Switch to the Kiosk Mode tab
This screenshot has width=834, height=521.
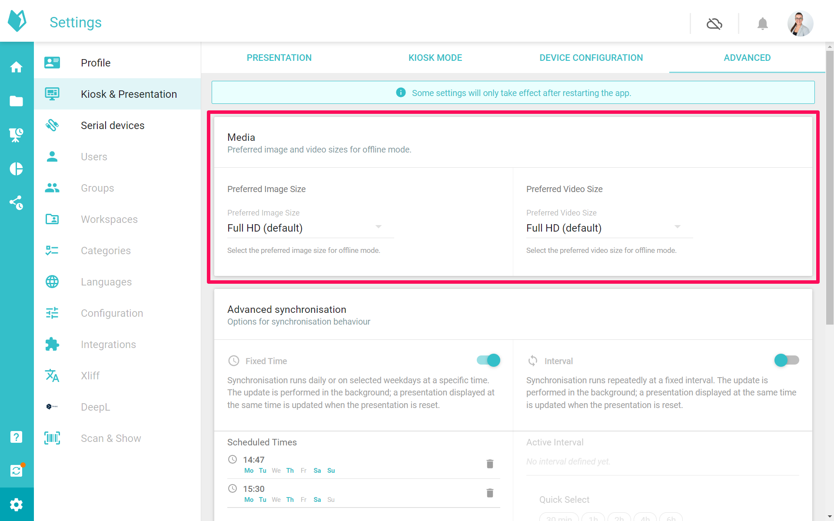pyautogui.click(x=435, y=58)
